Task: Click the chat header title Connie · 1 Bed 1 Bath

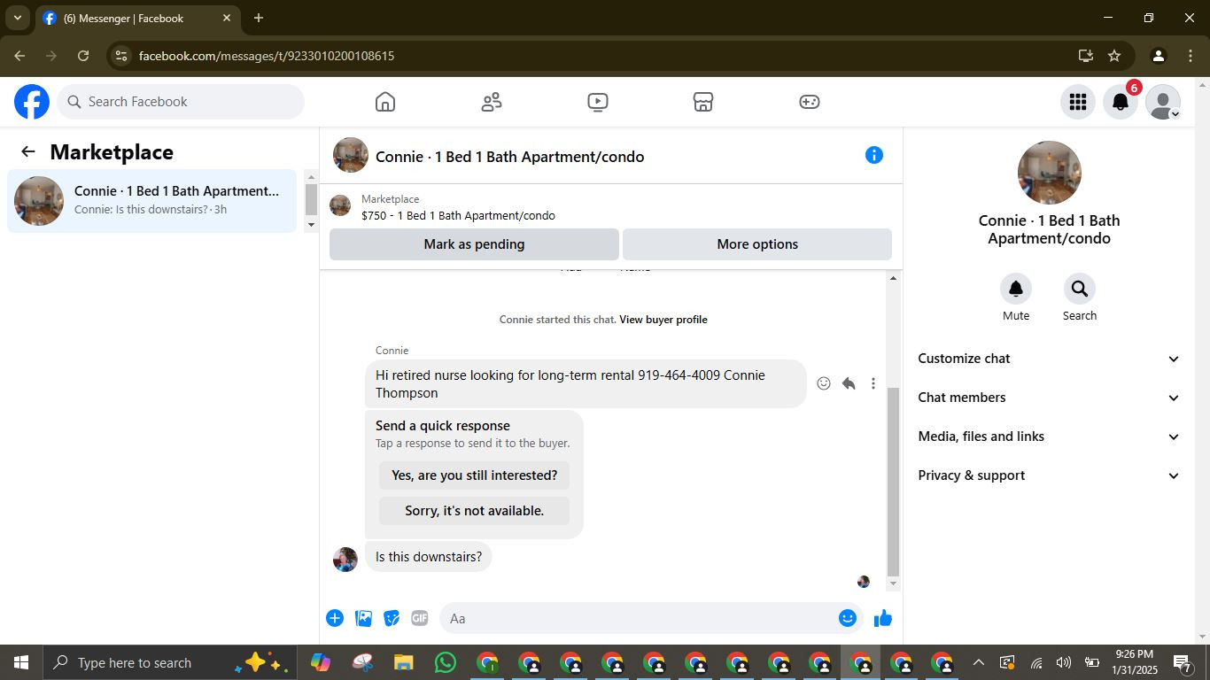Action: (509, 157)
